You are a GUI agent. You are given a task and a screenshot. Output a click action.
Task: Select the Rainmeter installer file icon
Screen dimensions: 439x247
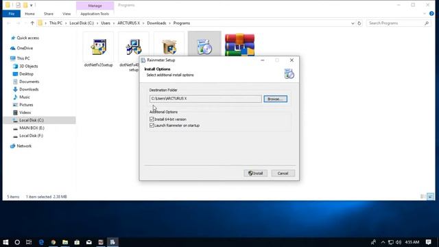(x=204, y=46)
